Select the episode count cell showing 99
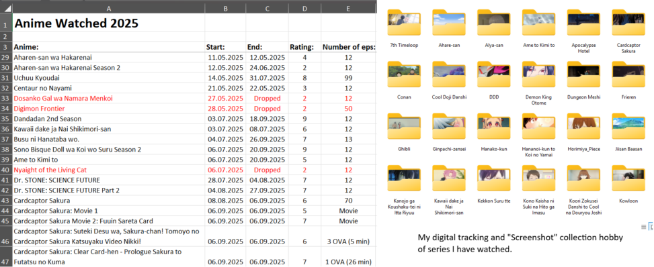Viewport: 654px width, 267px height. point(348,78)
